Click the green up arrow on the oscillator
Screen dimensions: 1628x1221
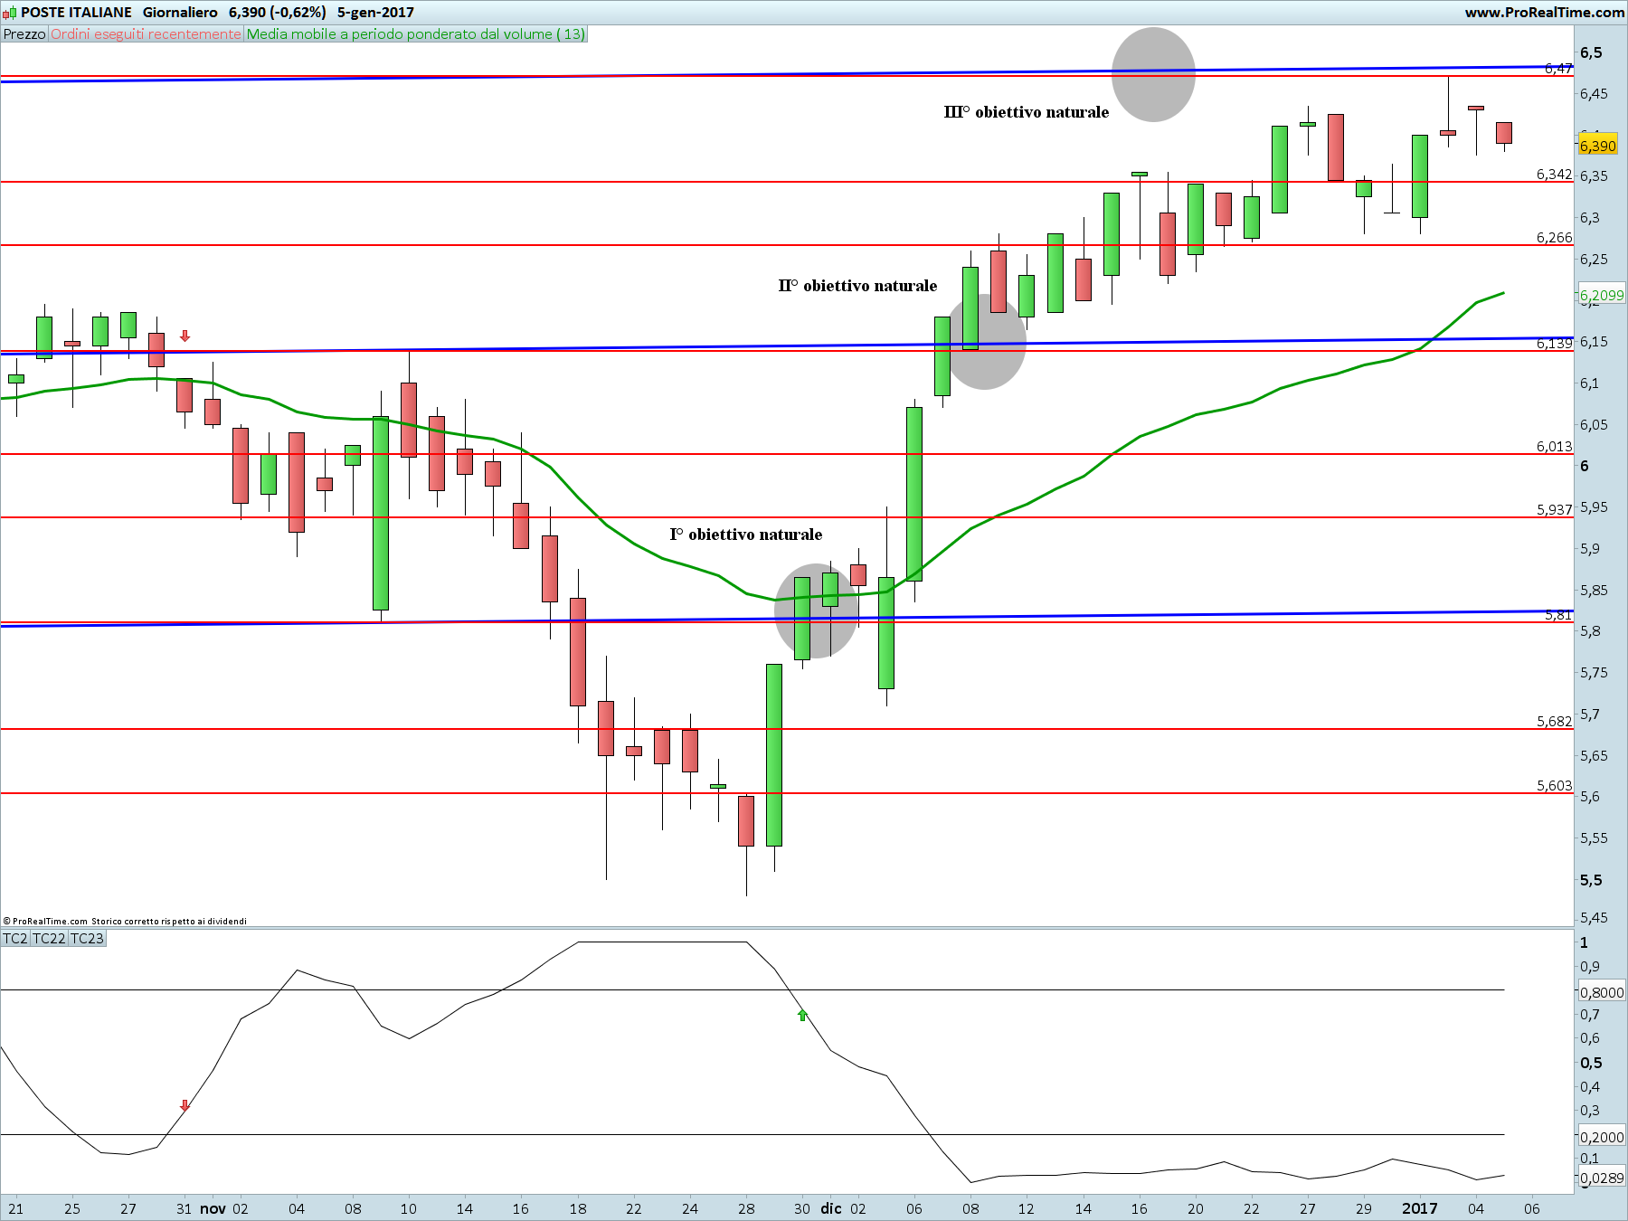[802, 1016]
